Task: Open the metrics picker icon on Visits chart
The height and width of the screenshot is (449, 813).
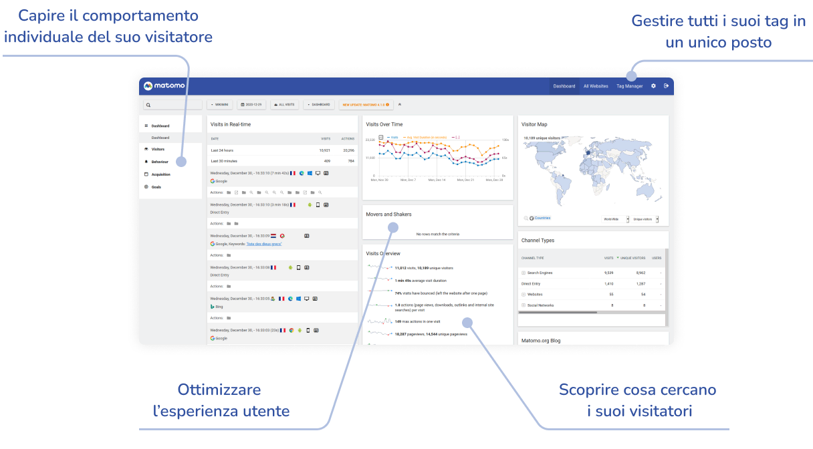Action: 381,137
